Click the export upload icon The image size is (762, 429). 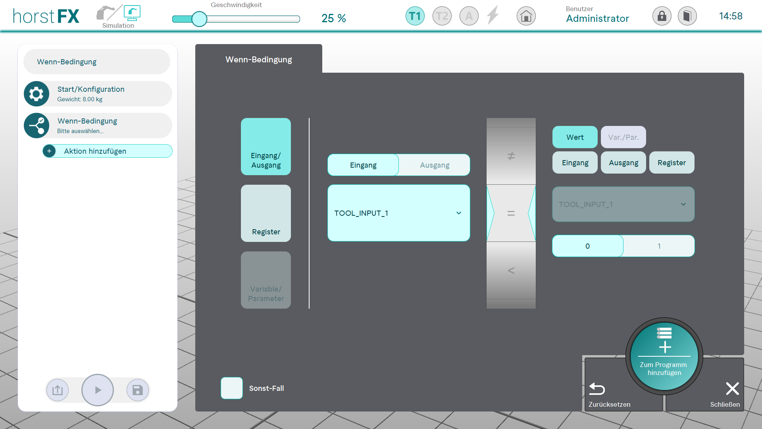point(58,390)
